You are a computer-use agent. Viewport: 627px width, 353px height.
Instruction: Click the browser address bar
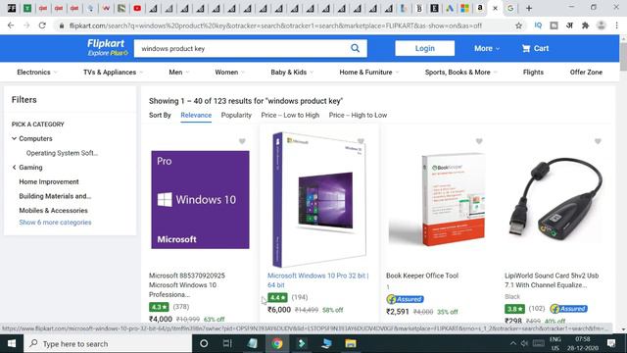click(x=276, y=25)
